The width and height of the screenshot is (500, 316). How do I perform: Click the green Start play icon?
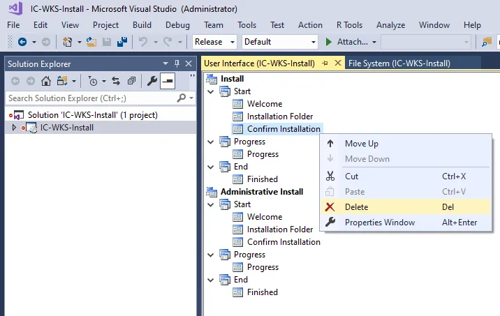click(x=328, y=42)
